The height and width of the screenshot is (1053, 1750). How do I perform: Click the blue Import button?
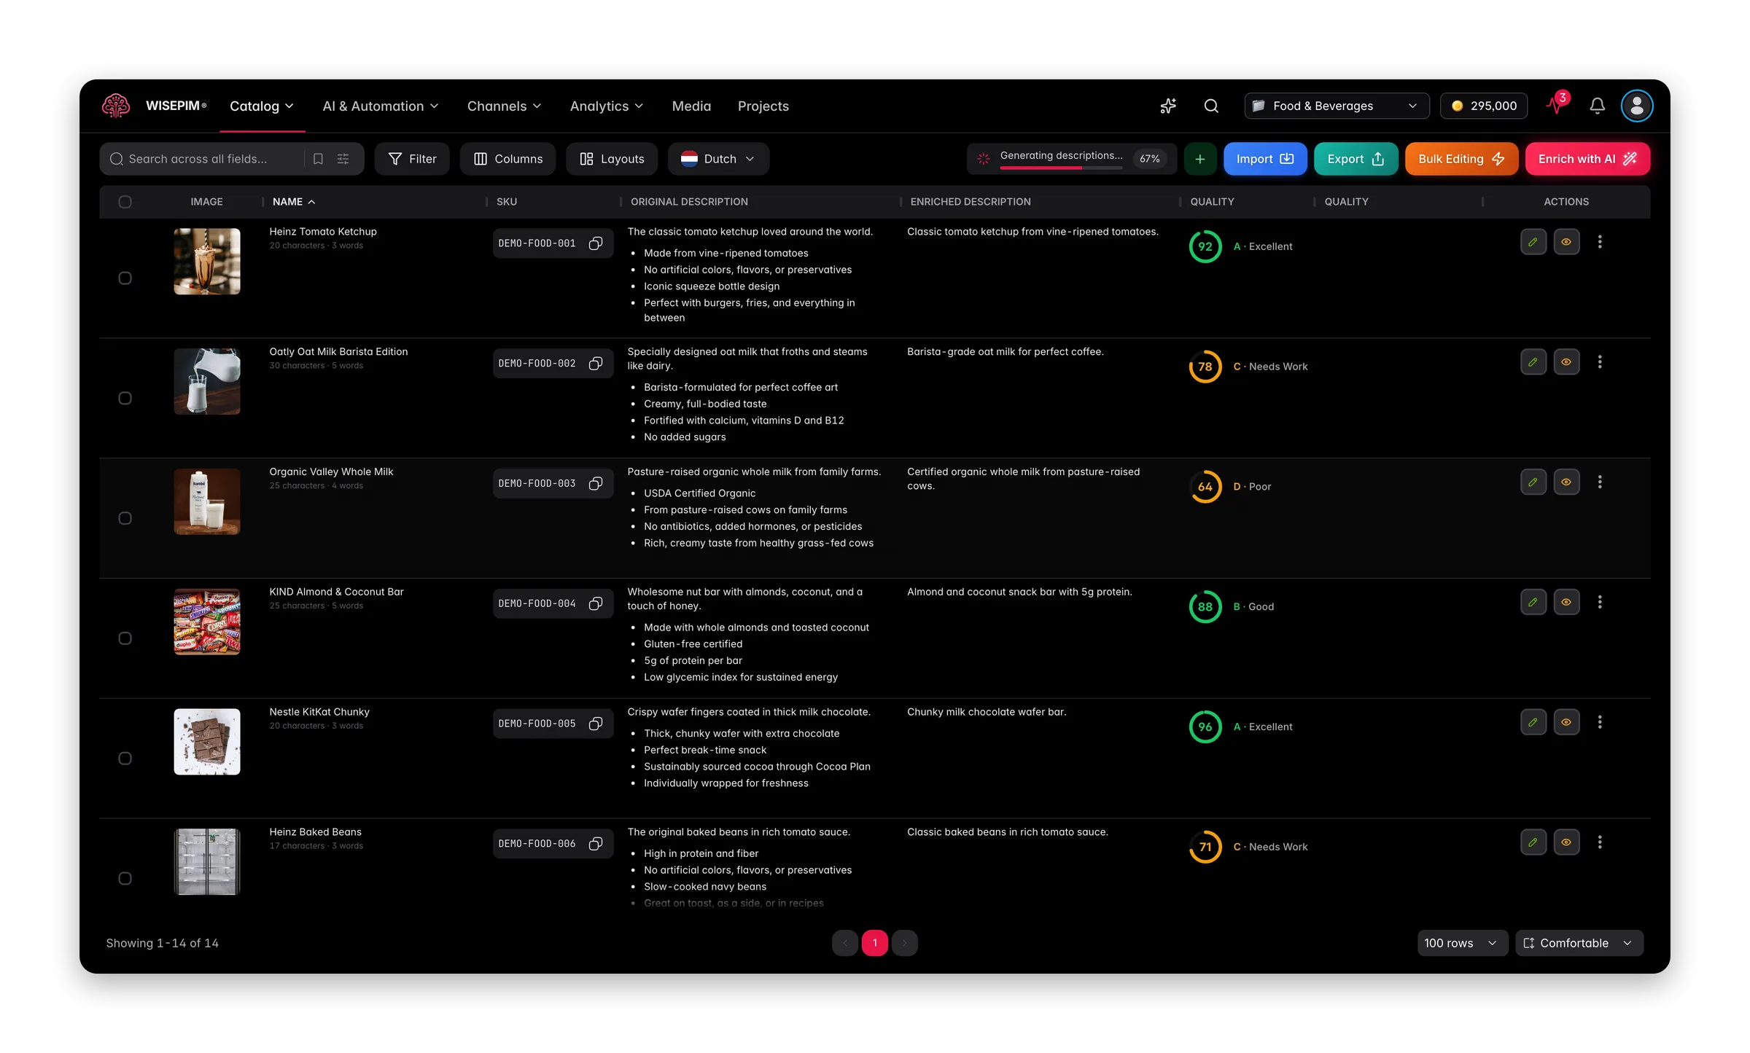point(1265,159)
